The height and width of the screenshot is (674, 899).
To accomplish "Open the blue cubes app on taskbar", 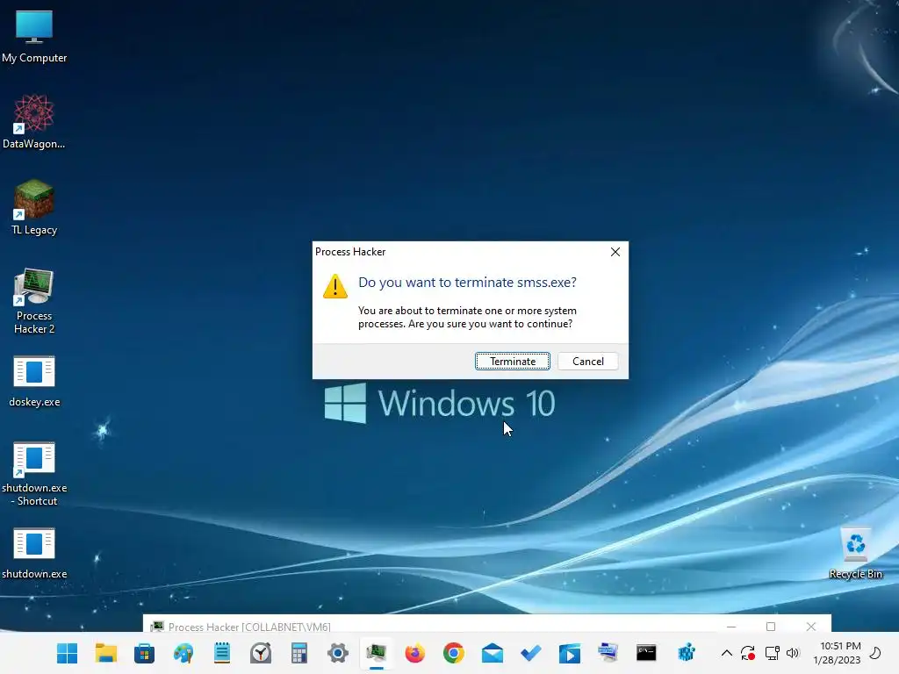I will (x=686, y=653).
